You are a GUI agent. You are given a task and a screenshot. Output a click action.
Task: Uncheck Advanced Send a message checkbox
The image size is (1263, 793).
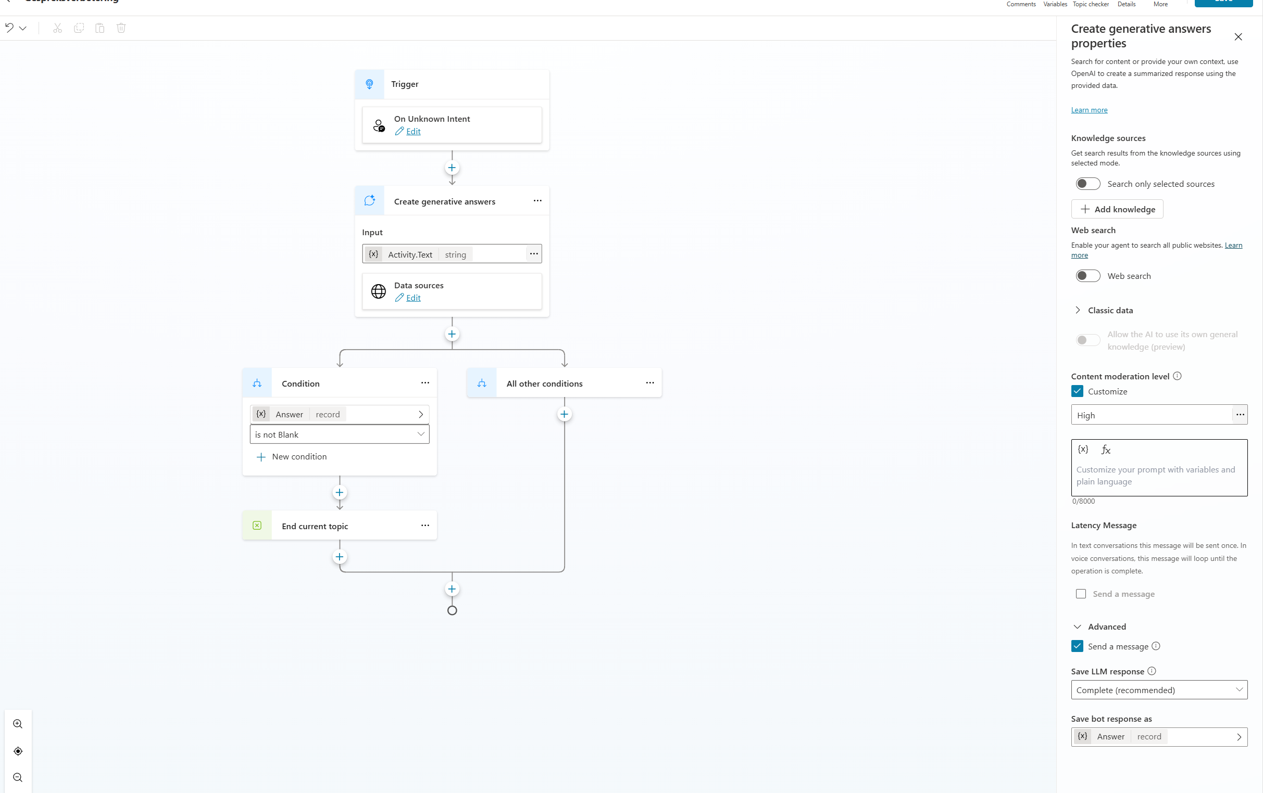[x=1078, y=646]
